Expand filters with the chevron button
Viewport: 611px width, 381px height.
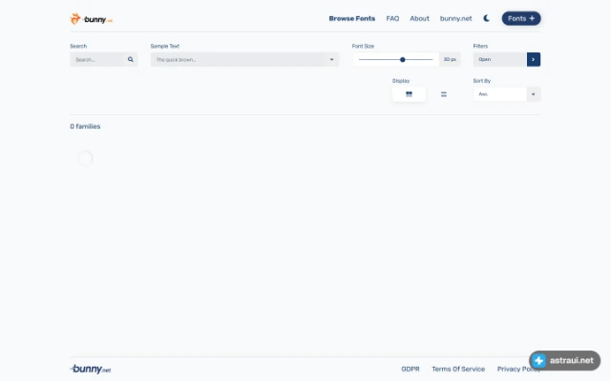[x=534, y=59]
